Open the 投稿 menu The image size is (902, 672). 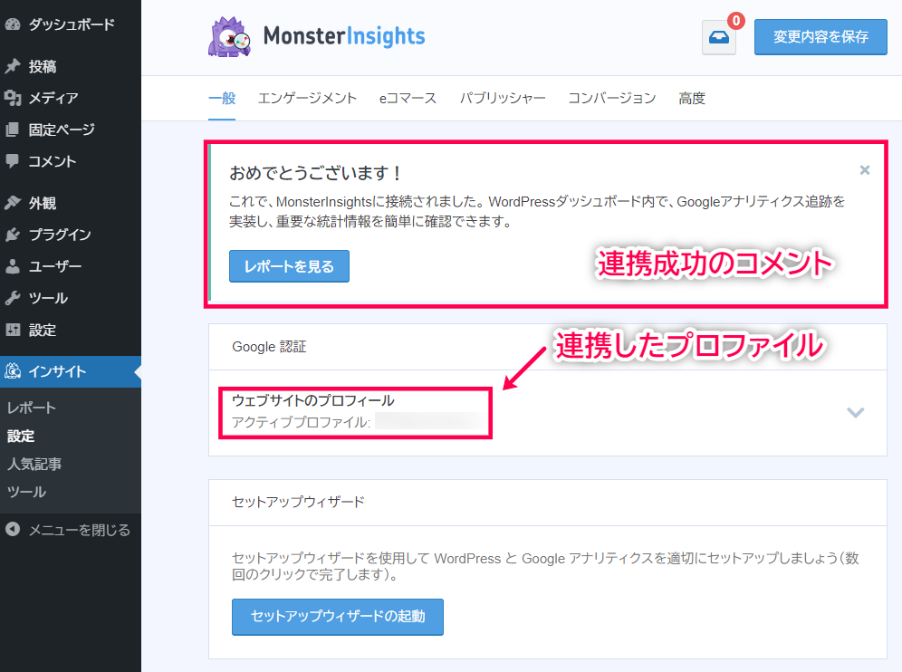coord(43,66)
